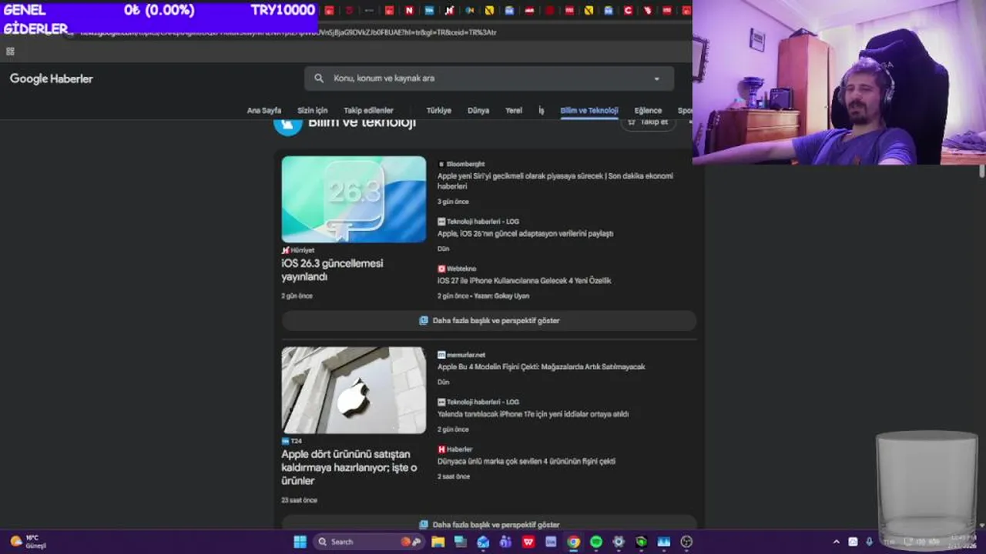
Task: Open File Explorer from the taskbar
Action: [x=438, y=542]
